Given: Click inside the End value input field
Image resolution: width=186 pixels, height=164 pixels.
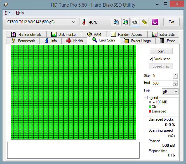Looking at the screenshot, I should pos(162,83).
